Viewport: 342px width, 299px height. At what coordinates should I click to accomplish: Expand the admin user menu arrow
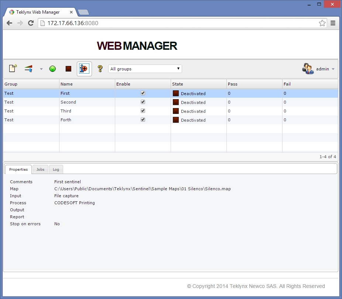333,69
